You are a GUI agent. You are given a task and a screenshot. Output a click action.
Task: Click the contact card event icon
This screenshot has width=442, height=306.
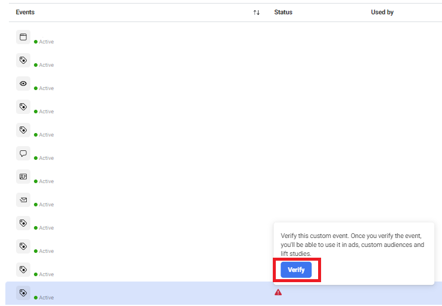23,177
